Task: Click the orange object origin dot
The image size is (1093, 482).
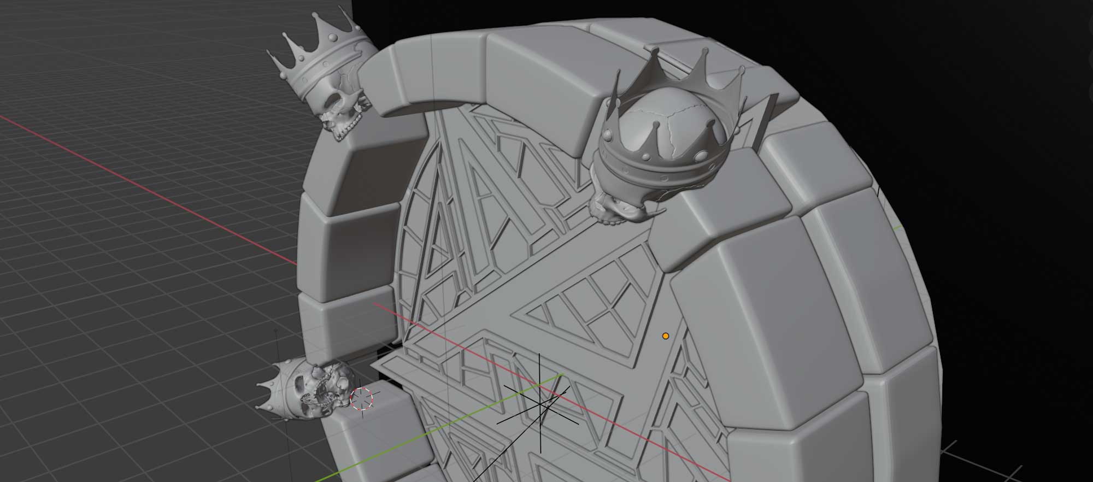Action: [665, 336]
